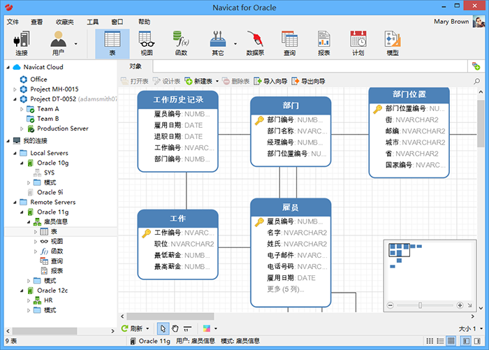489x350 pixels.
Task: Open the Query (查询) toolbar icon
Action: tap(289, 43)
